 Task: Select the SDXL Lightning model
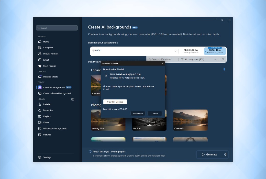(191, 51)
